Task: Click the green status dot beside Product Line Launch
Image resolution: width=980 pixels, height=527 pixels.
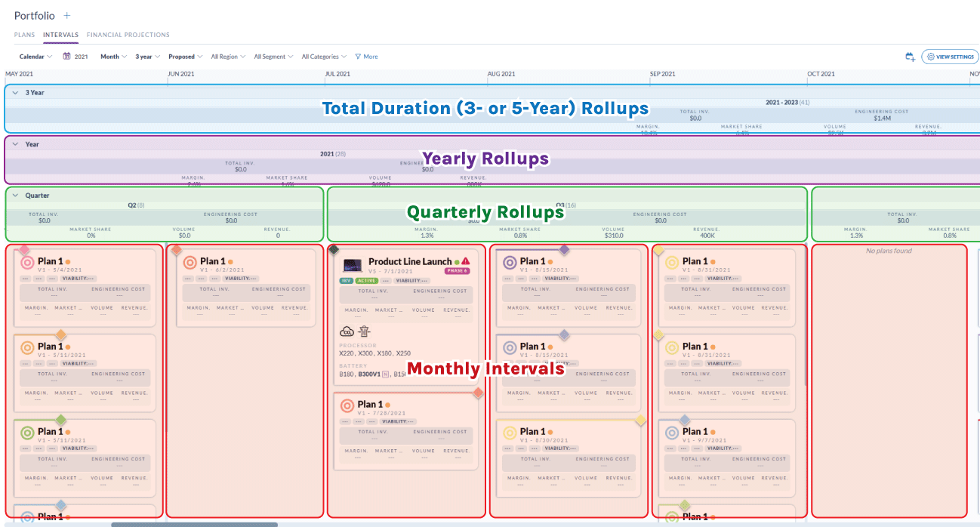Action: 457,262
